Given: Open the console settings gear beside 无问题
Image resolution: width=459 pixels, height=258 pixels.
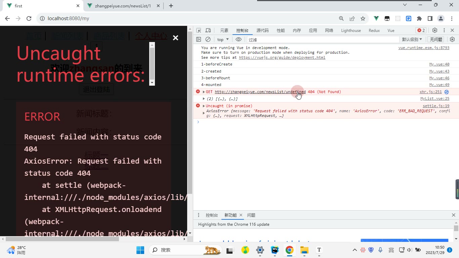Looking at the screenshot, I should (x=452, y=39).
